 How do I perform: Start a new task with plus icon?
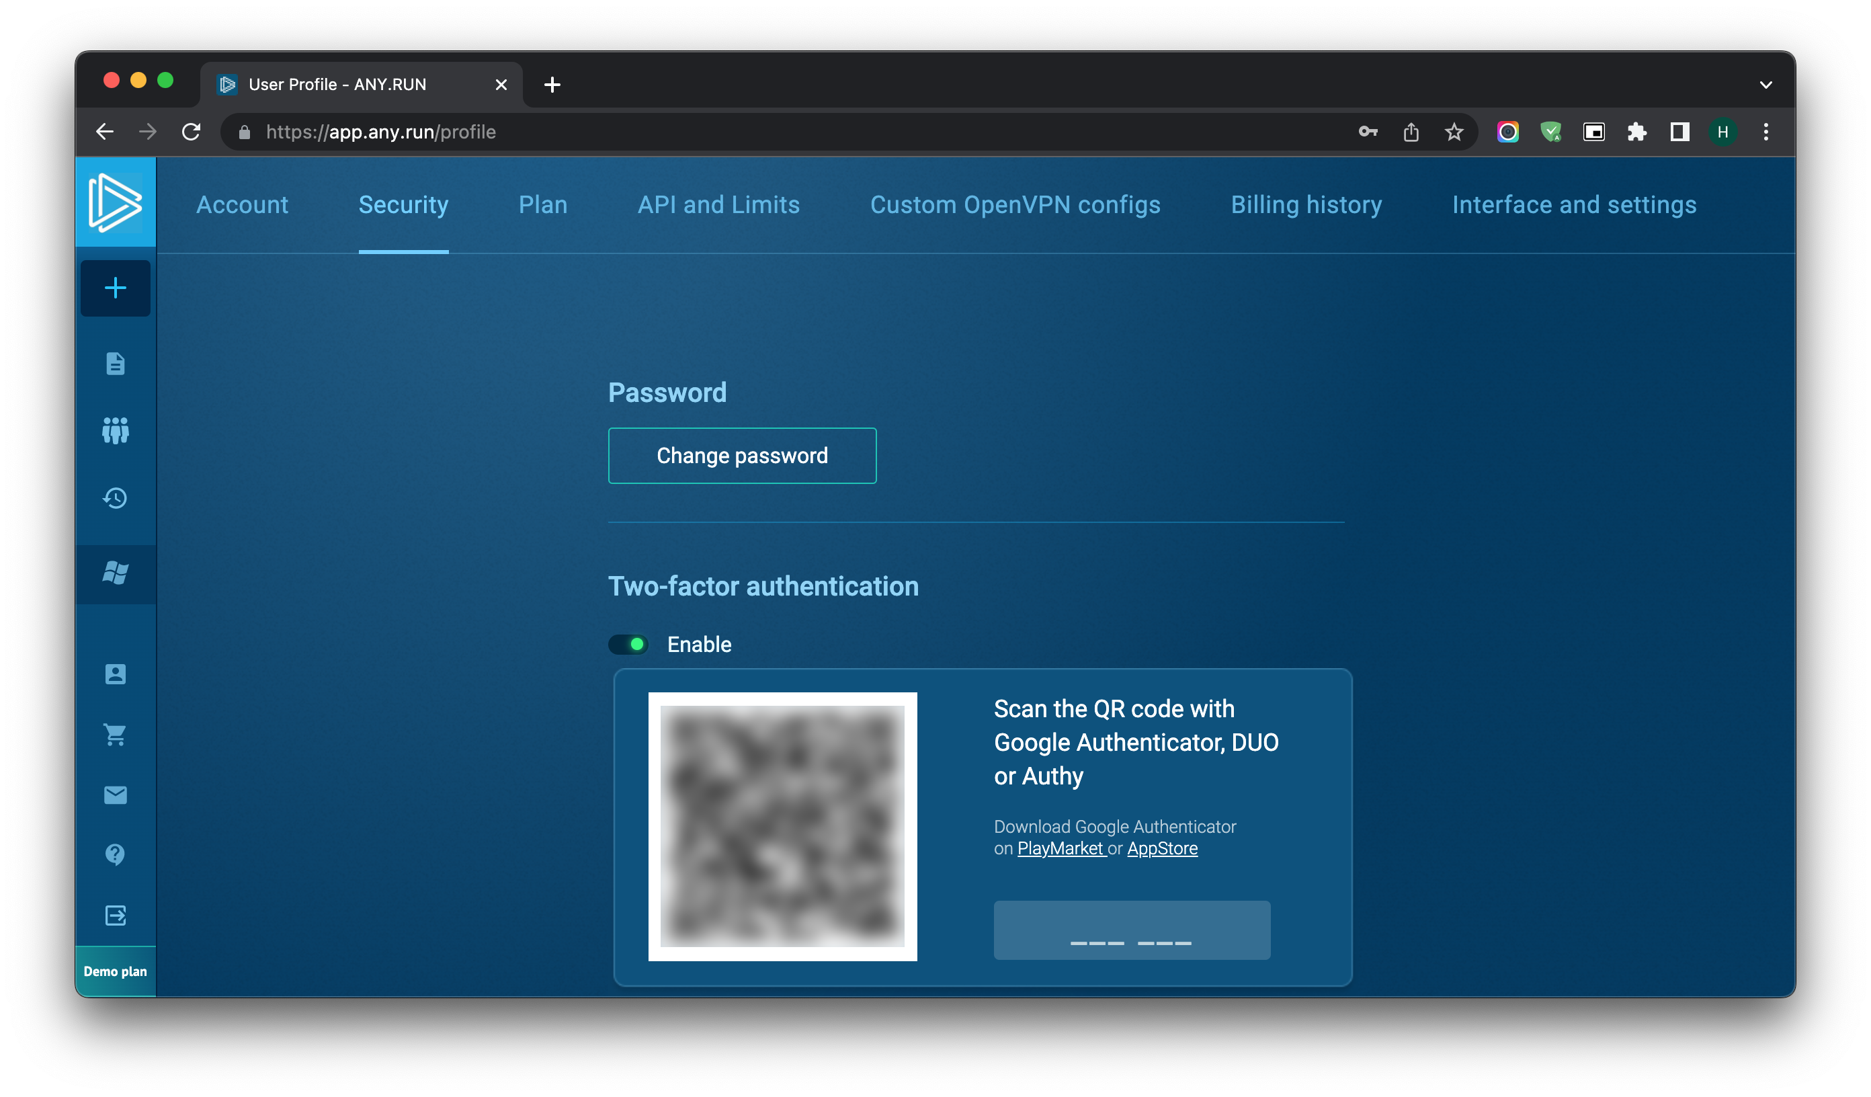point(115,288)
